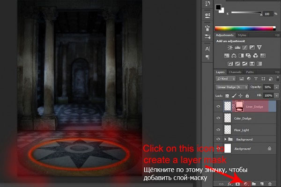Create a new group with folder icon
281x187 pixels.
pos(255,183)
